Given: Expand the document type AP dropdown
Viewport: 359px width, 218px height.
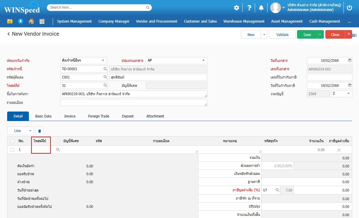Looking at the screenshot, I should [203, 60].
